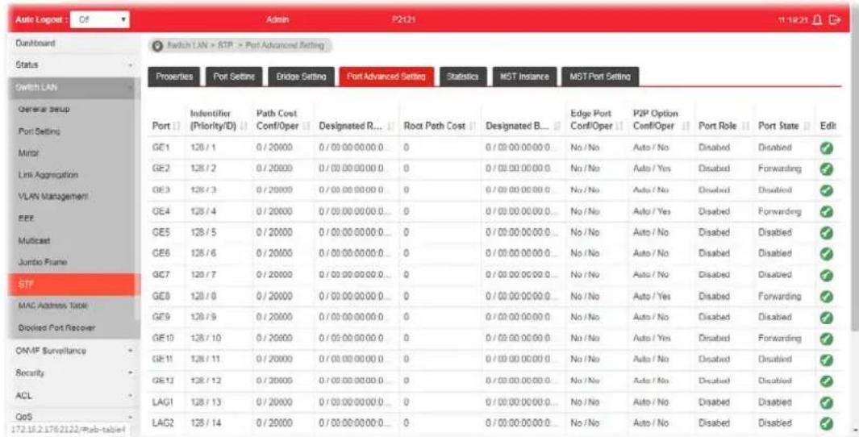Open the Auto Logout dropdown
The image size is (859, 437).
[100, 19]
